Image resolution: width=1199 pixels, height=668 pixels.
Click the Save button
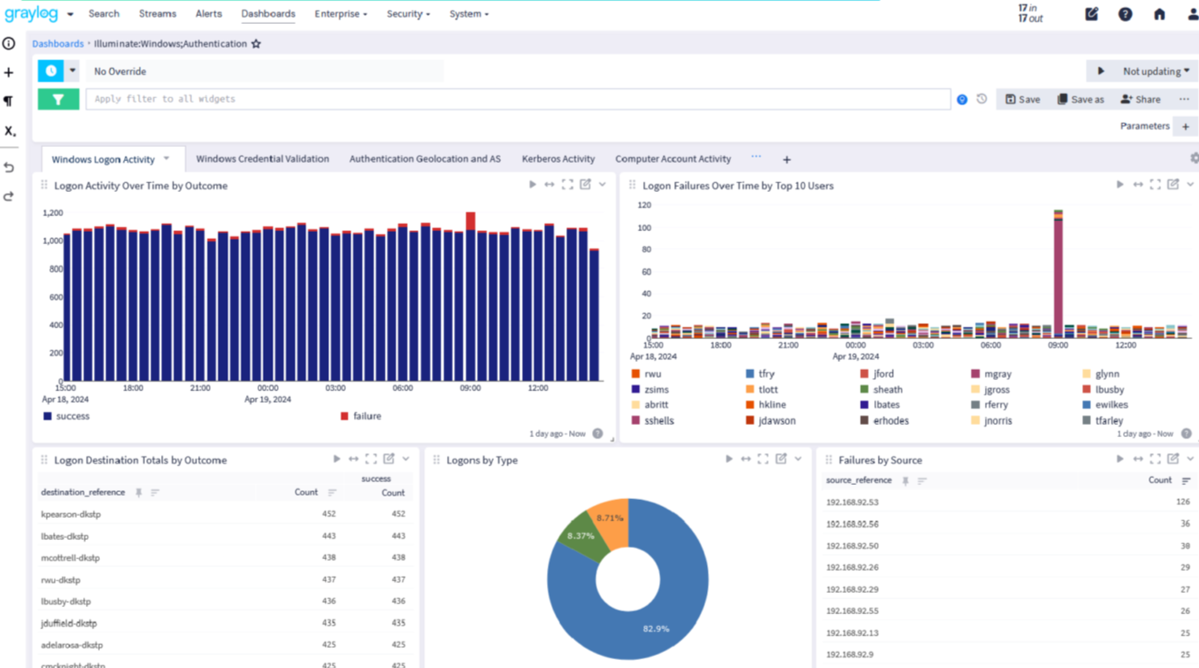coord(1022,99)
